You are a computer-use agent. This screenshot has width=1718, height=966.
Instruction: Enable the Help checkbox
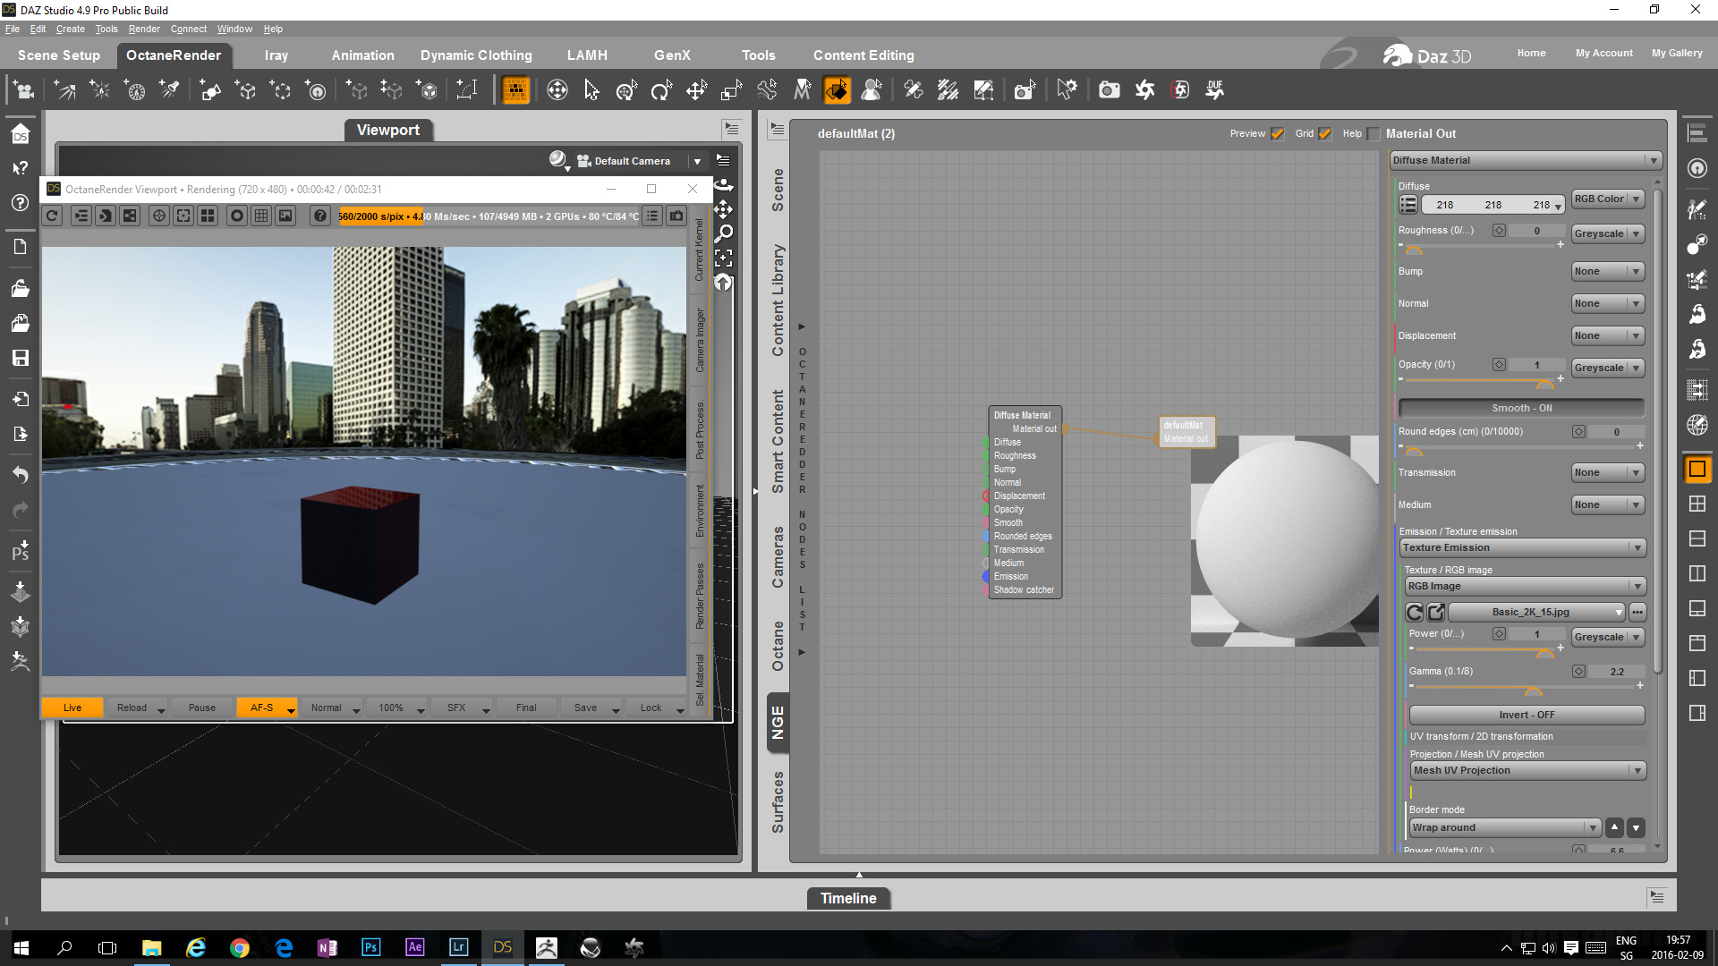pos(1374,134)
